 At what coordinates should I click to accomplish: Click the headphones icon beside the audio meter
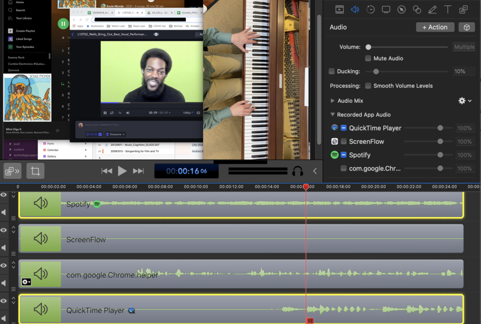click(x=298, y=171)
